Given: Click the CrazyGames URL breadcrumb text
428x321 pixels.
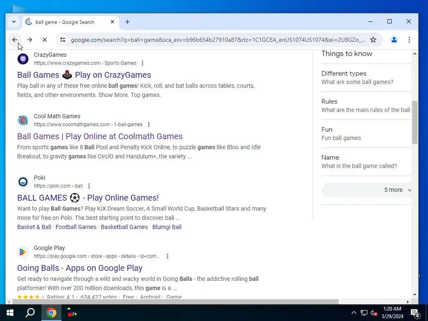Looking at the screenshot, I should tap(85, 63).
